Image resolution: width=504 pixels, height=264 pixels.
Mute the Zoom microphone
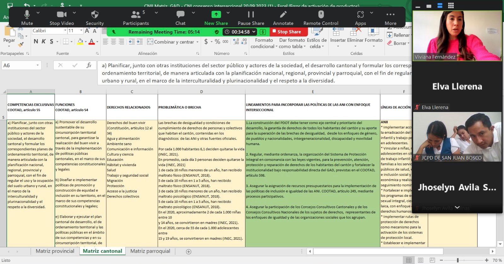pos(27,18)
